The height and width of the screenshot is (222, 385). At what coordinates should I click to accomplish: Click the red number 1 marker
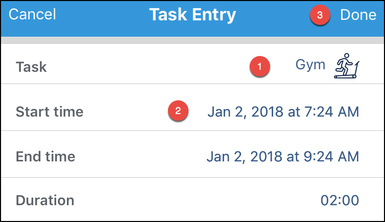[260, 66]
